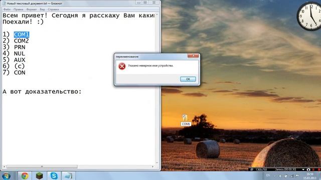Click the CON line in Notepad
321x180 pixels.
14,72
